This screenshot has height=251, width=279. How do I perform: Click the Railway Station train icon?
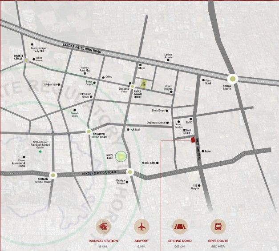(x=104, y=226)
